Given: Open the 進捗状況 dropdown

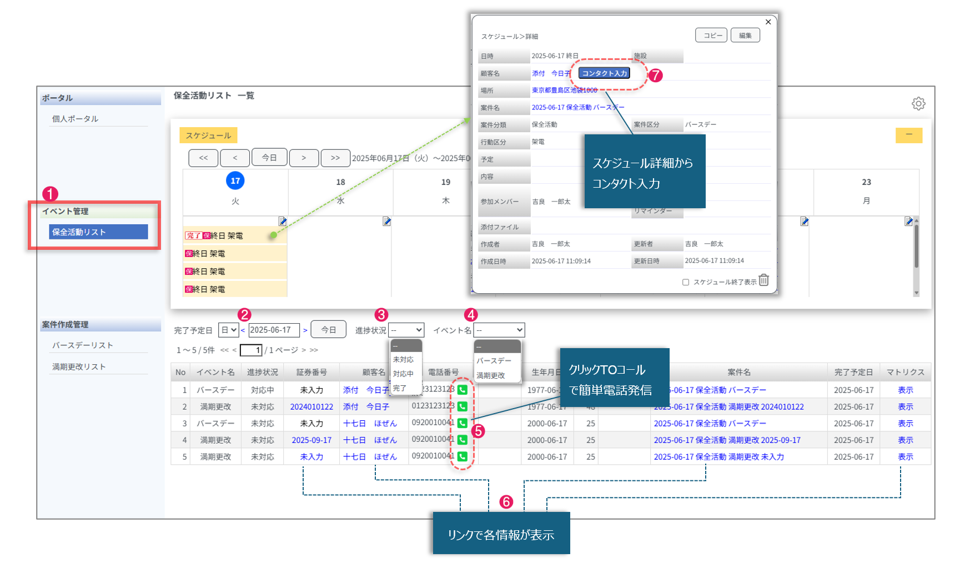Looking at the screenshot, I should [x=406, y=330].
